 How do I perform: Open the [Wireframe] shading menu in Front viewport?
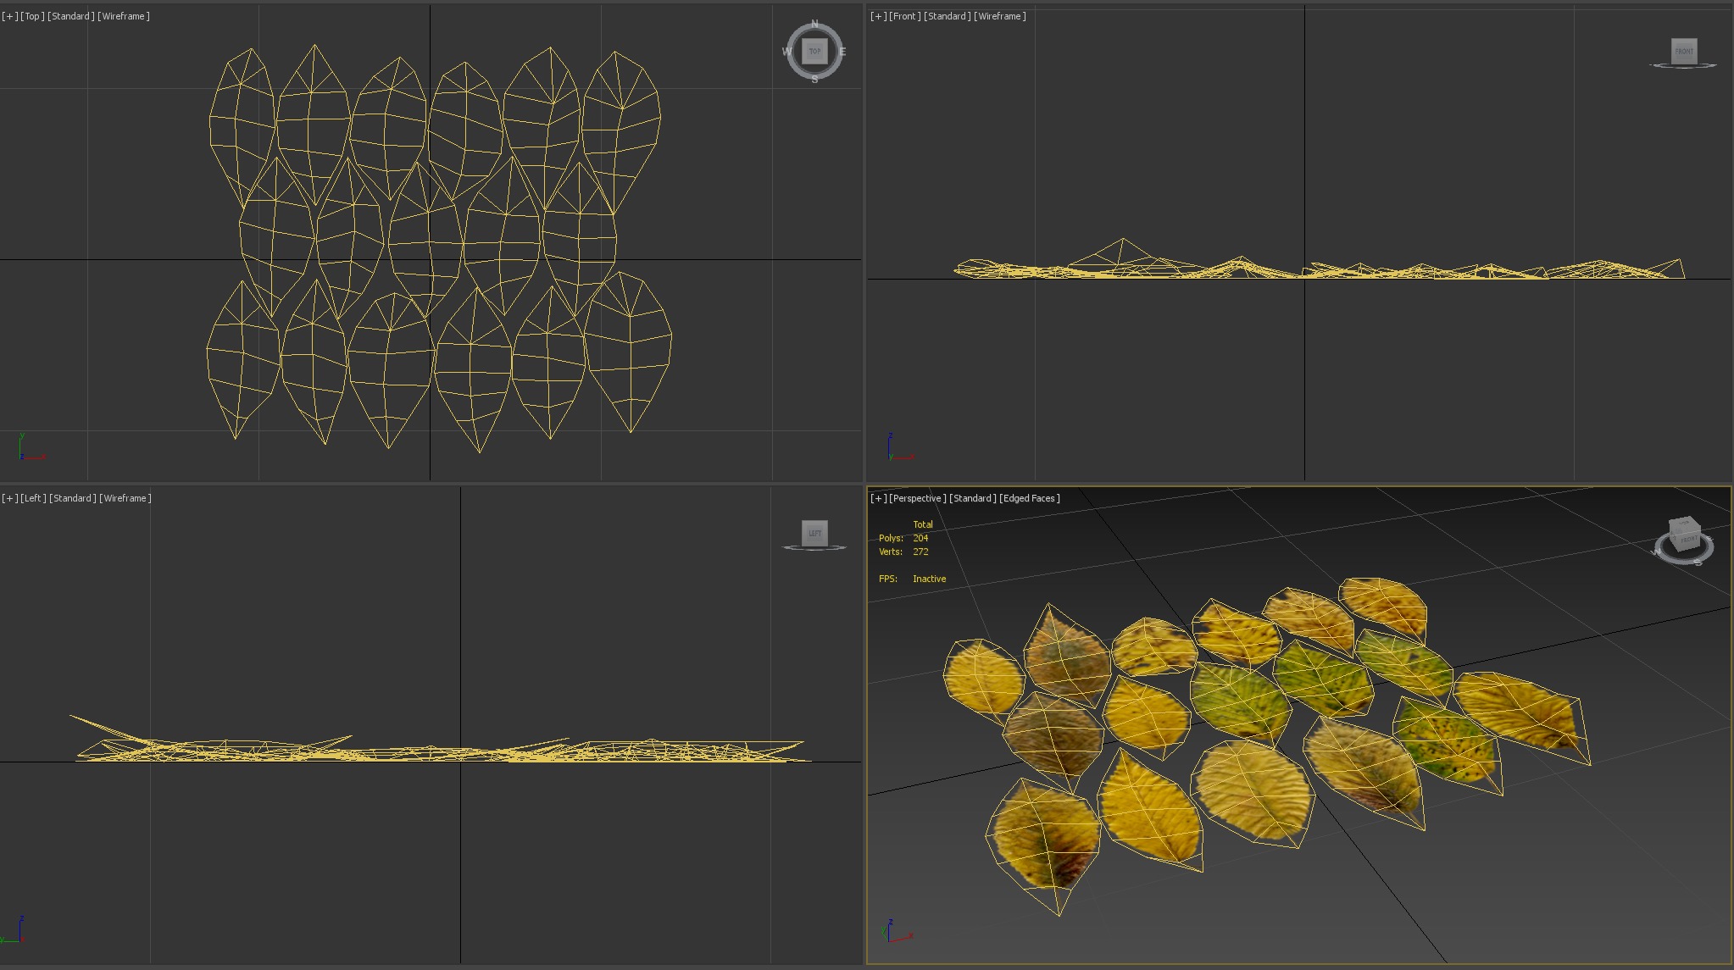[x=1000, y=16]
